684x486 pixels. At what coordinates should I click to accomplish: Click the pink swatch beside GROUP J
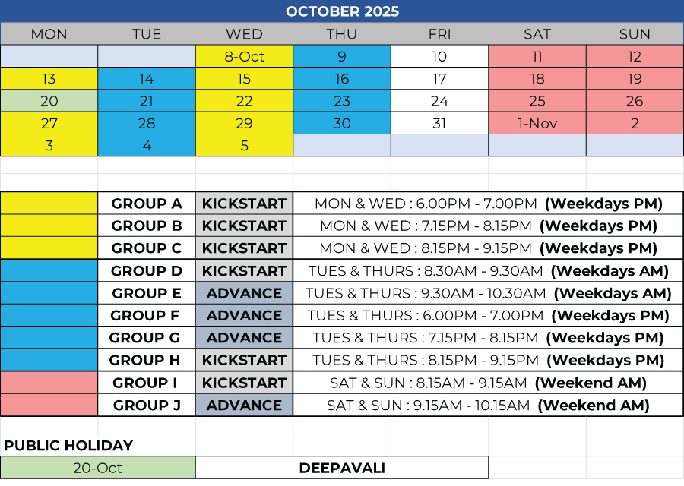(x=49, y=406)
